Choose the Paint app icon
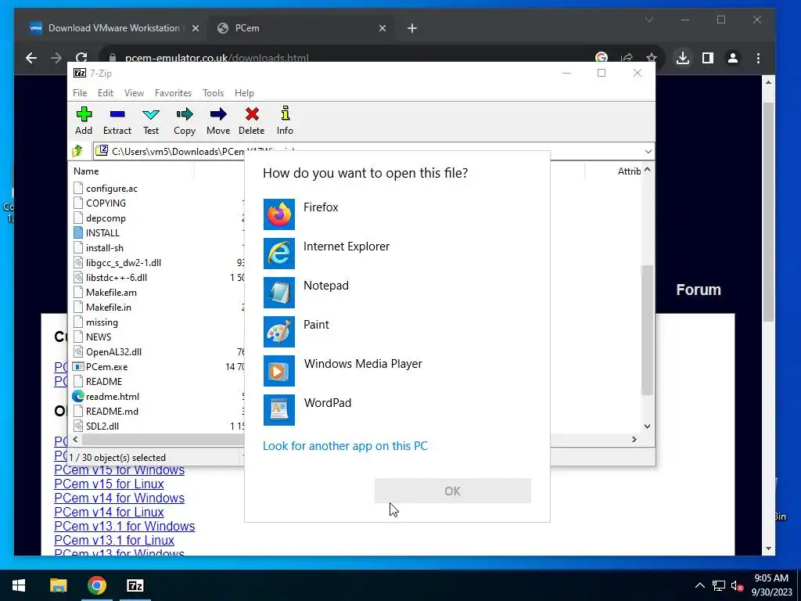 pyautogui.click(x=279, y=332)
